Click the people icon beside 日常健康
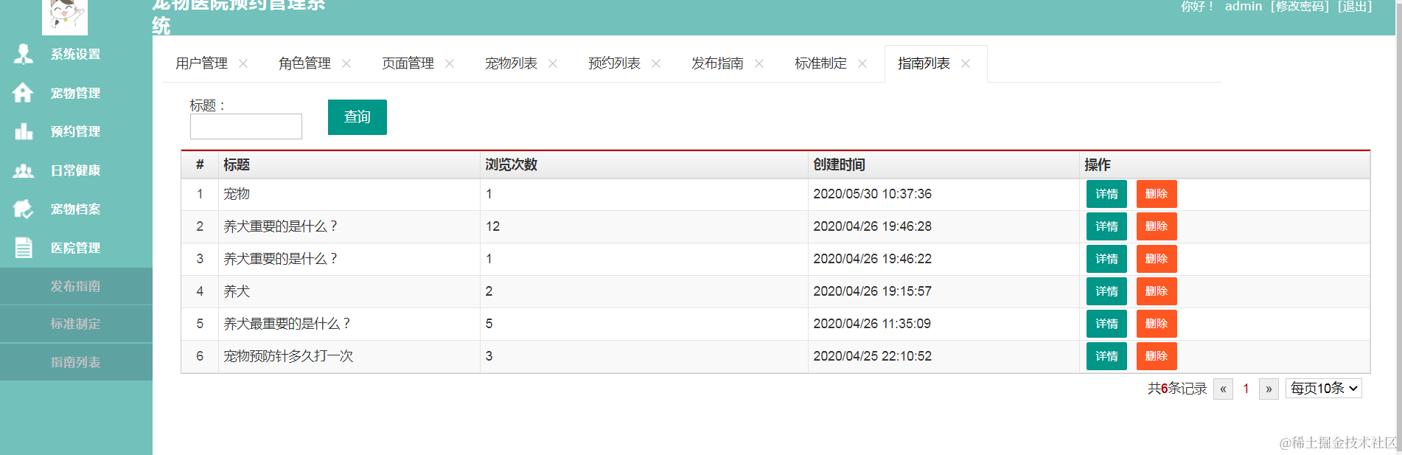The height and width of the screenshot is (455, 1402). 24,170
